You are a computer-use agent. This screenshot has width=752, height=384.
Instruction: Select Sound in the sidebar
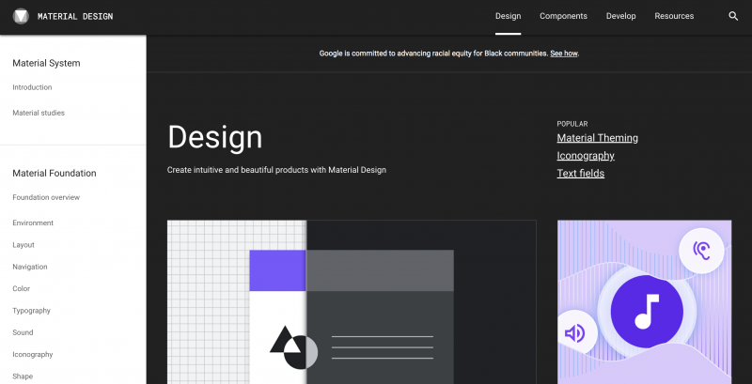point(23,332)
